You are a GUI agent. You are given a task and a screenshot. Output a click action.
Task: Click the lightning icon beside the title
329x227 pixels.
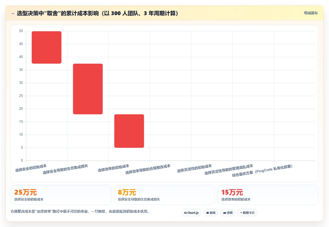point(13,13)
